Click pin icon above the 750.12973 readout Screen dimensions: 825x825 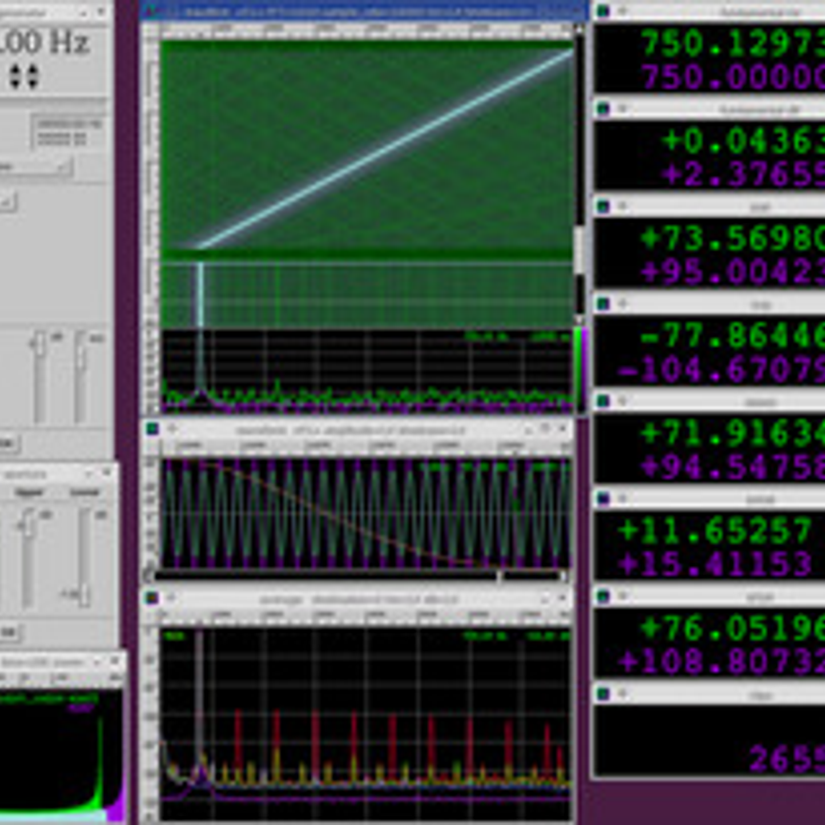click(622, 11)
